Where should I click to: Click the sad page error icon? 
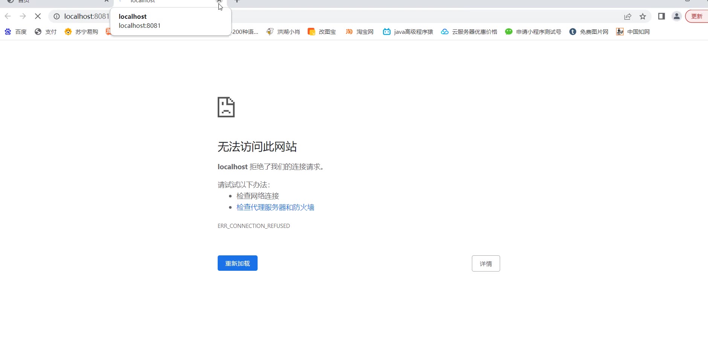(226, 107)
